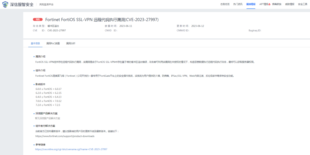Switch to the 漏洞分析 tab
The height and width of the screenshot is (155, 310).
71,43
